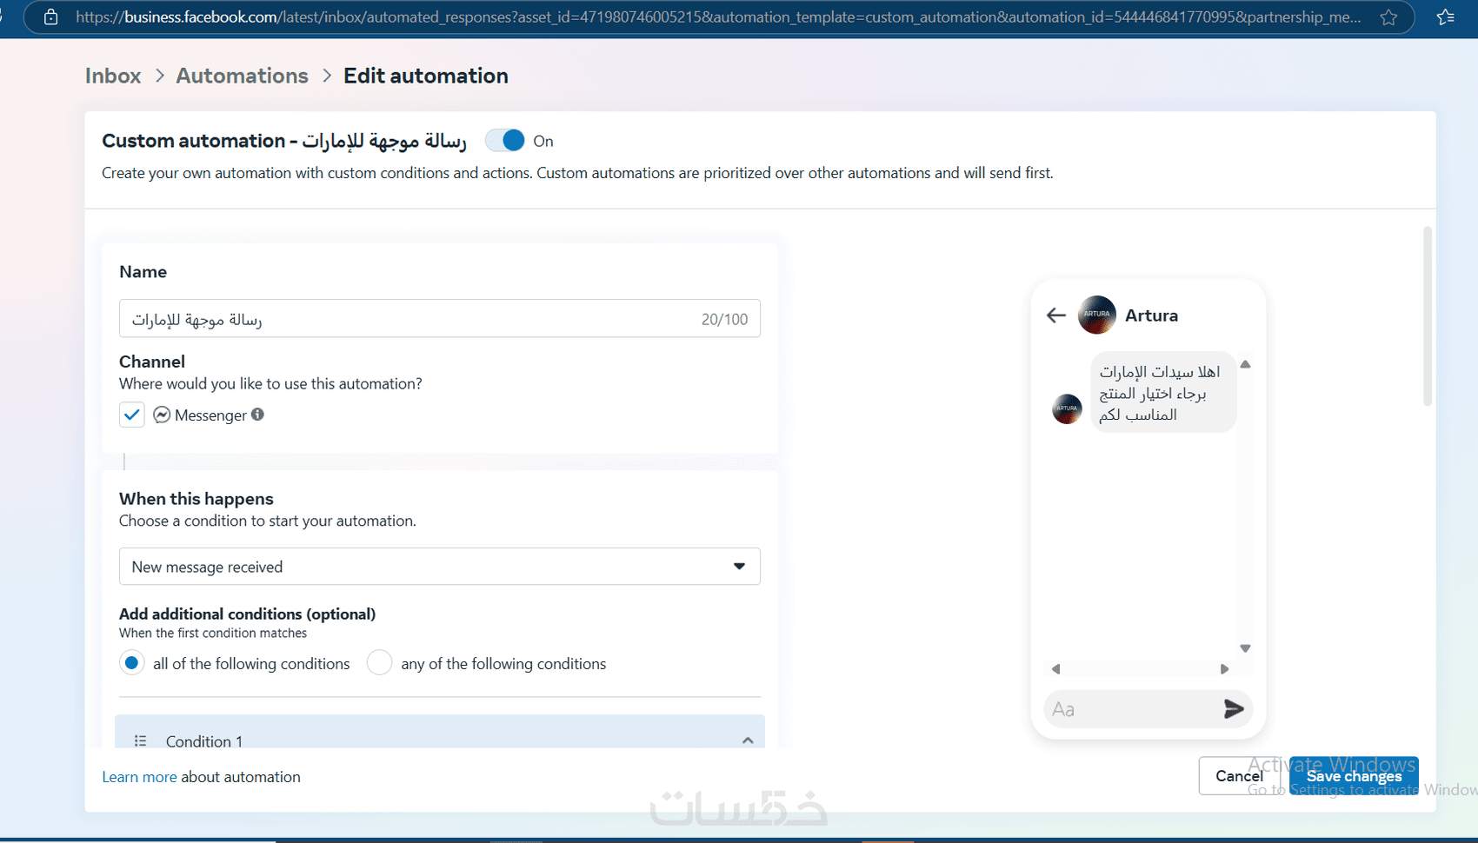The height and width of the screenshot is (843, 1478).
Task: Select "any of the following conditions" radio
Action: 379,663
